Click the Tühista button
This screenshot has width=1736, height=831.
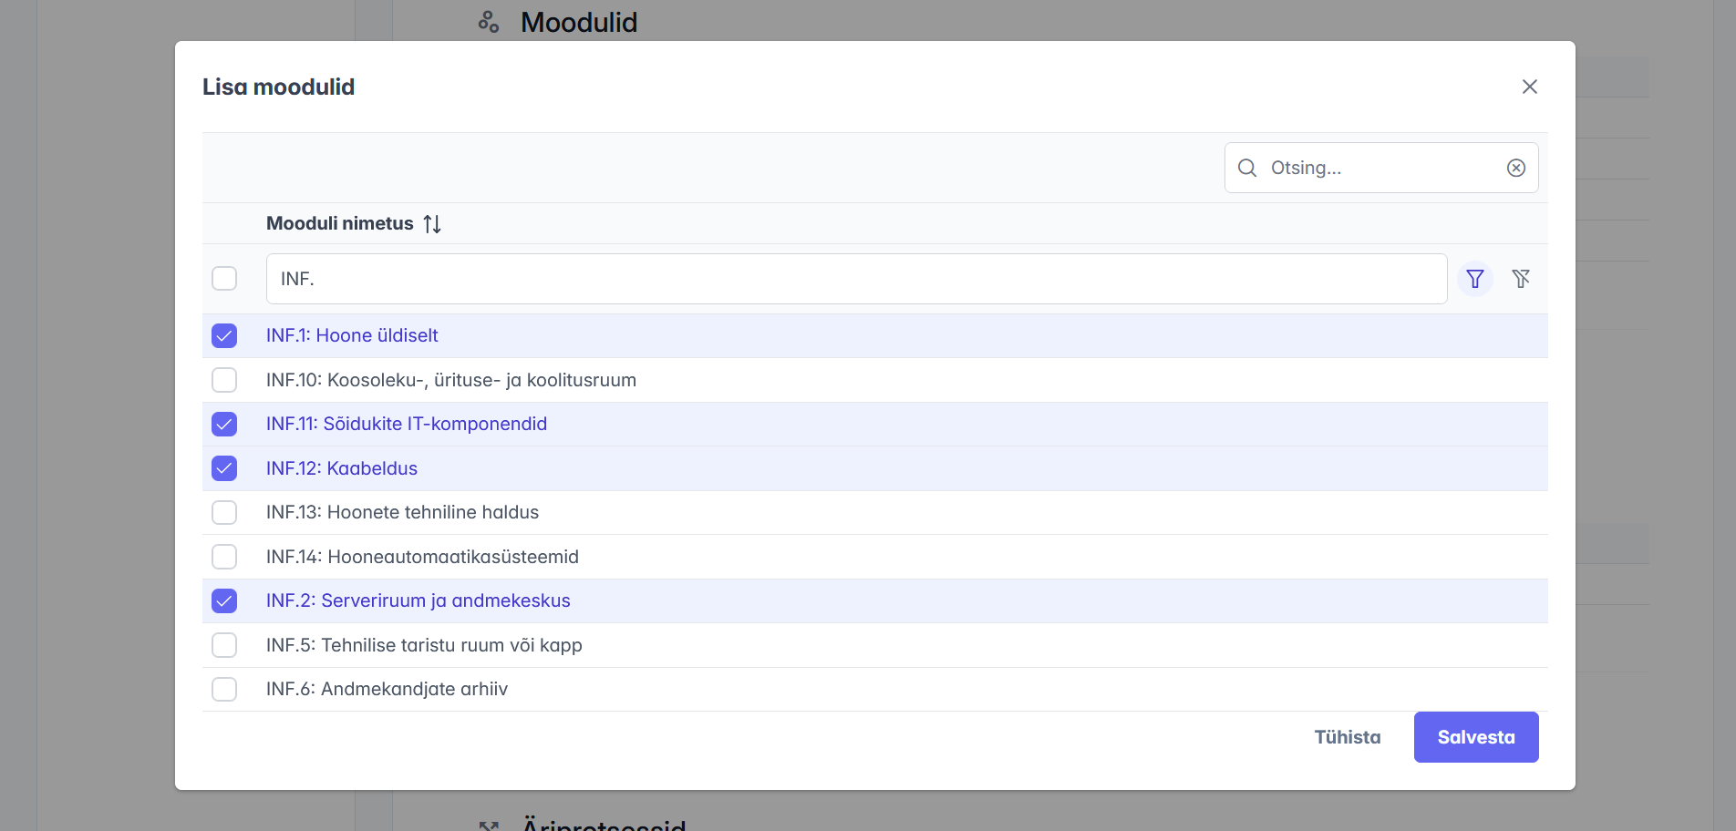[1347, 737]
